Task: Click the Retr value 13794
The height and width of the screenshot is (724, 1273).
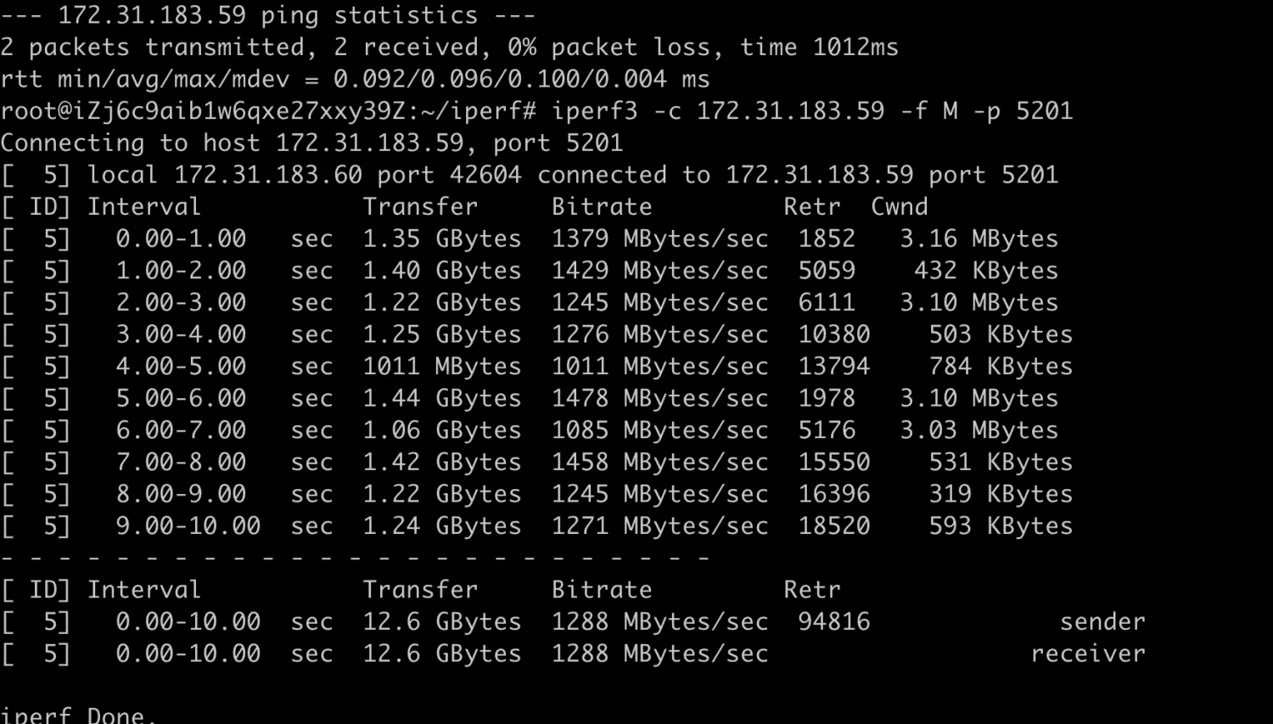Action: tap(833, 367)
